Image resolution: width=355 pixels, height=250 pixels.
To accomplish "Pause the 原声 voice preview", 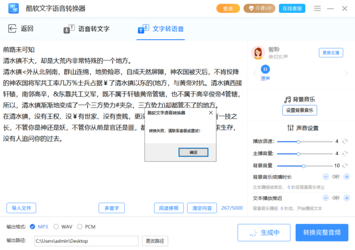I will [x=266, y=69].
